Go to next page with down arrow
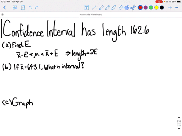Image resolution: width=182 pixels, height=136 pixels. click(179, 128)
